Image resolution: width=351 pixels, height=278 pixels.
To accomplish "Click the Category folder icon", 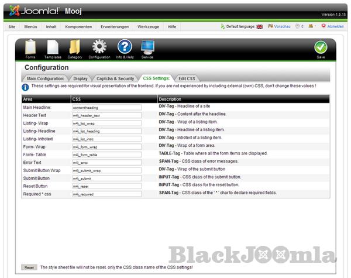I will click(x=75, y=48).
